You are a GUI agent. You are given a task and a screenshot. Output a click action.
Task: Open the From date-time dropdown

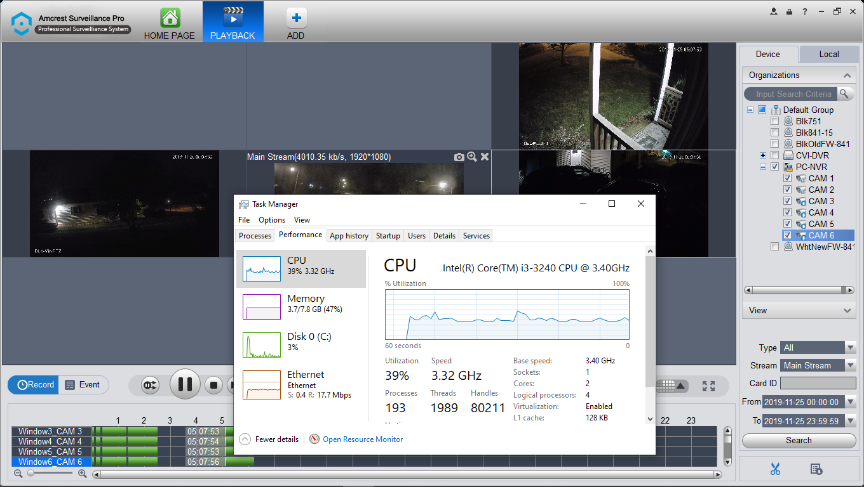point(851,402)
